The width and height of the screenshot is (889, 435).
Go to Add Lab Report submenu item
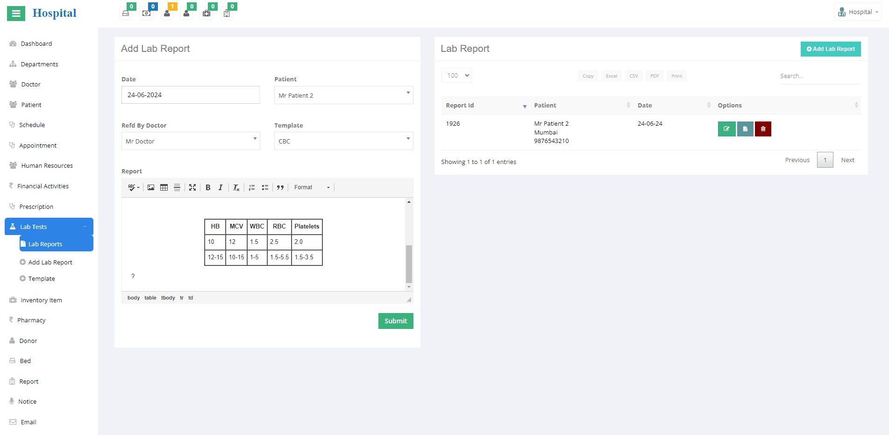pyautogui.click(x=50, y=263)
